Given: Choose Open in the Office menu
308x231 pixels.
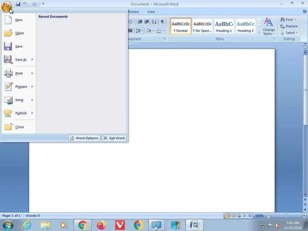Looking at the screenshot, I should click(x=19, y=33).
